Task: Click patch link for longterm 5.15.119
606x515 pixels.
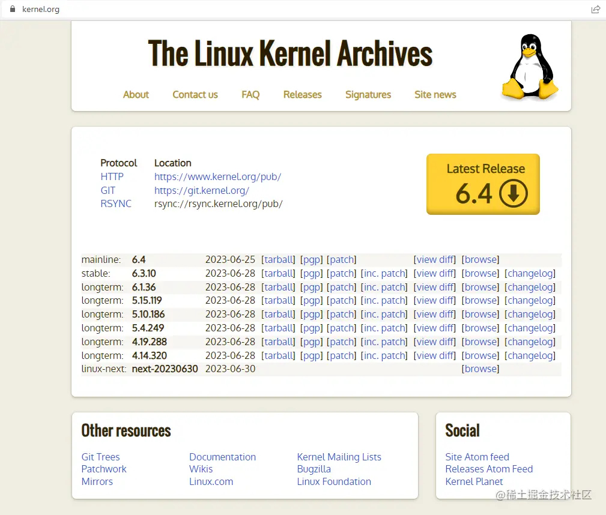Action: 342,301
